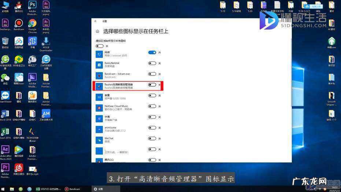Select the 微信 desktop shortcut

coord(5,79)
